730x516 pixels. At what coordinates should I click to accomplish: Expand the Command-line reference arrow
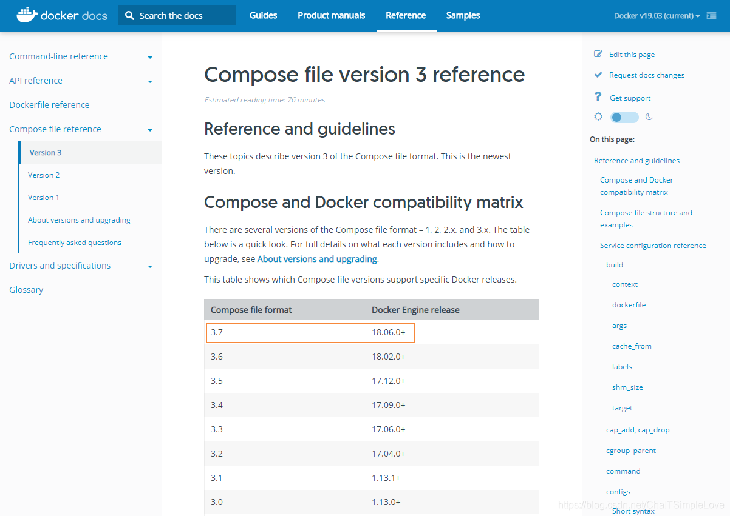click(150, 58)
